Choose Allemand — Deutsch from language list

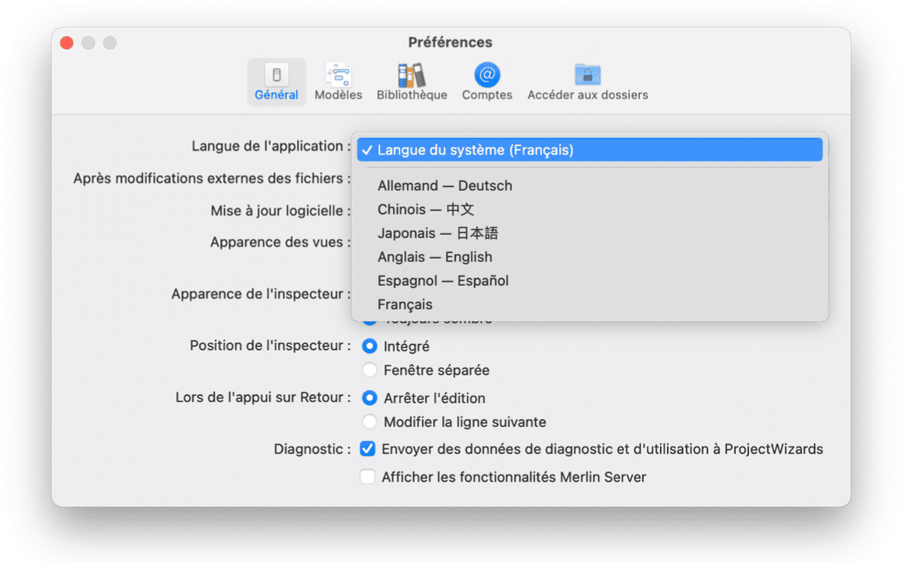pyautogui.click(x=444, y=186)
